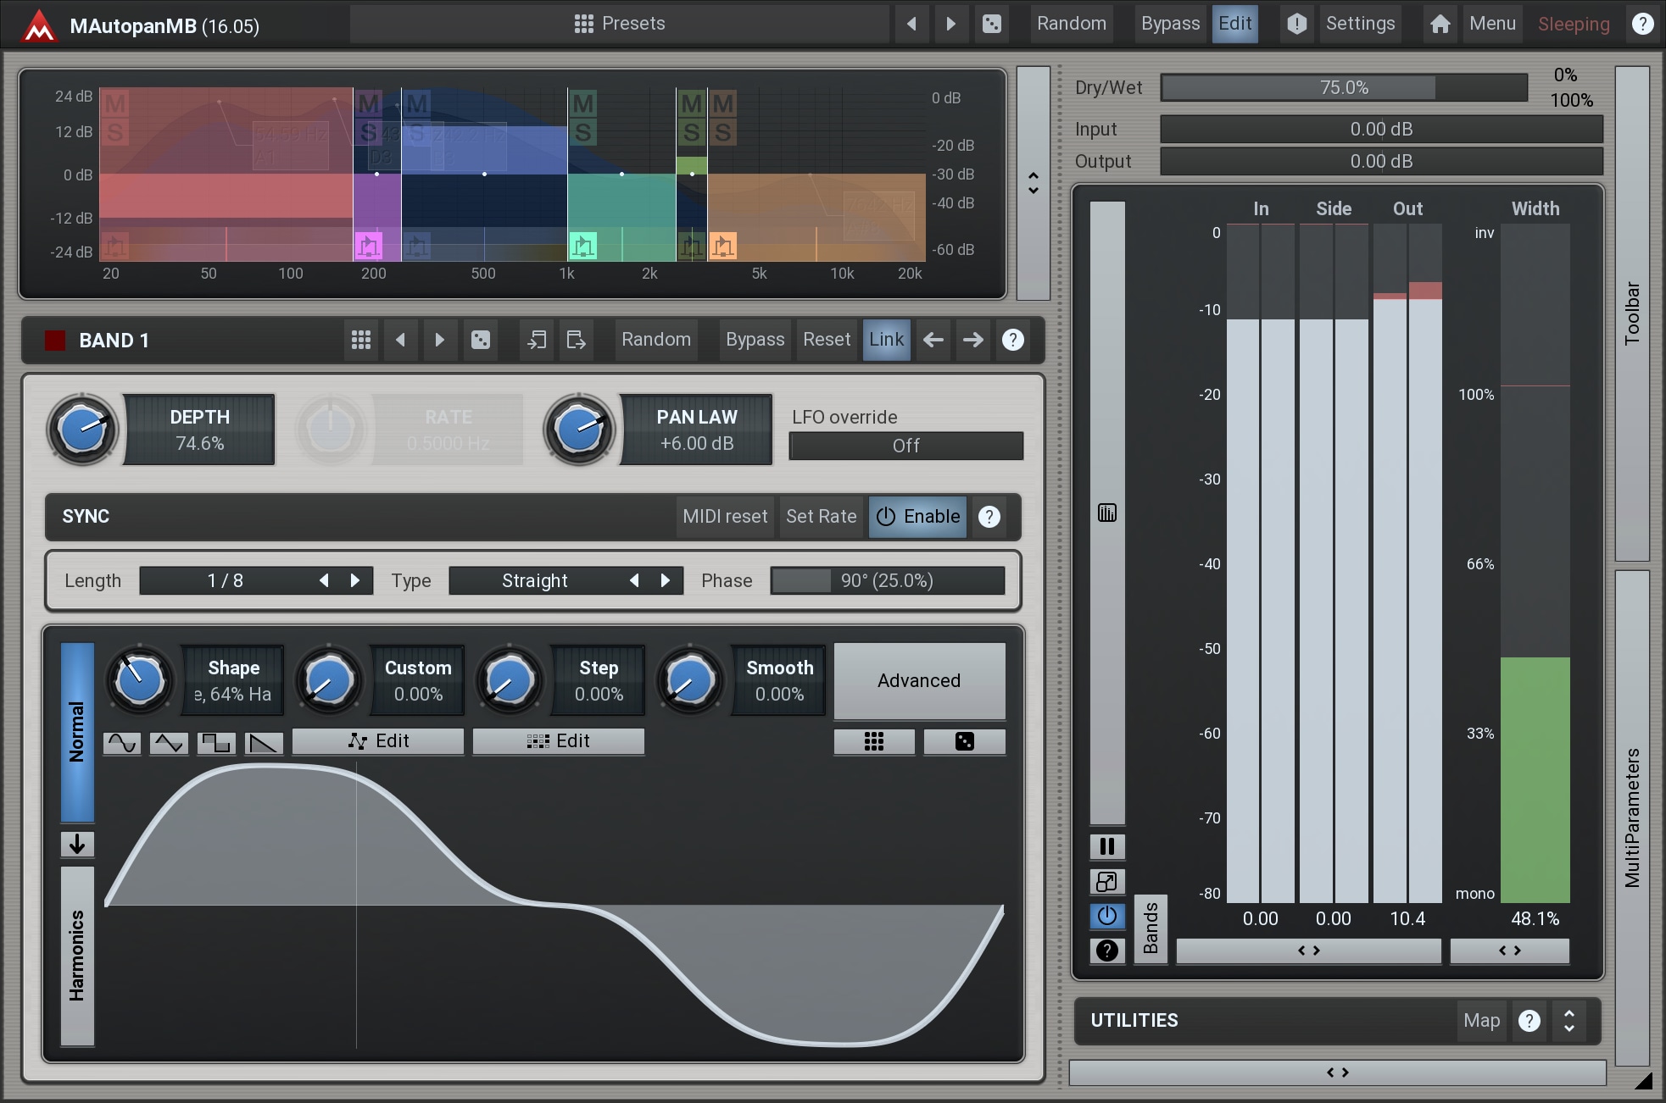
Task: Select previous band preset arrow
Action: 400,340
